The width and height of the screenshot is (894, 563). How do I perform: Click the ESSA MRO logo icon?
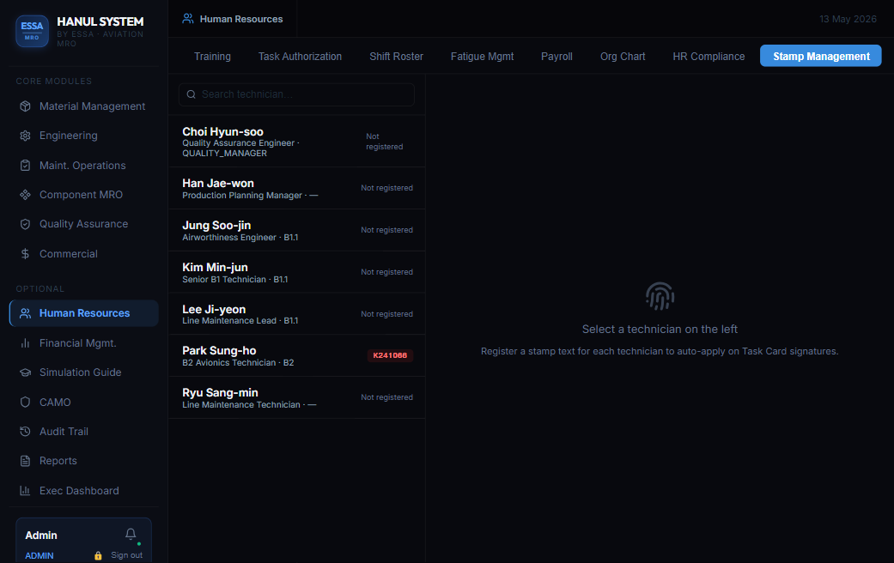(x=32, y=31)
